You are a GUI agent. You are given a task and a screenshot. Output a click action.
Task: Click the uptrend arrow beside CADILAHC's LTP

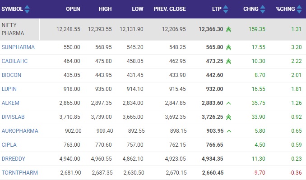(228, 61)
